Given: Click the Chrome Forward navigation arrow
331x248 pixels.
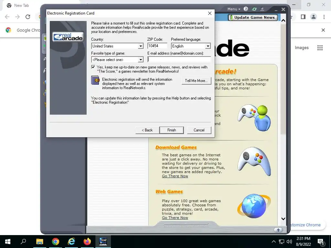Looking at the screenshot, I should tap(17, 17).
